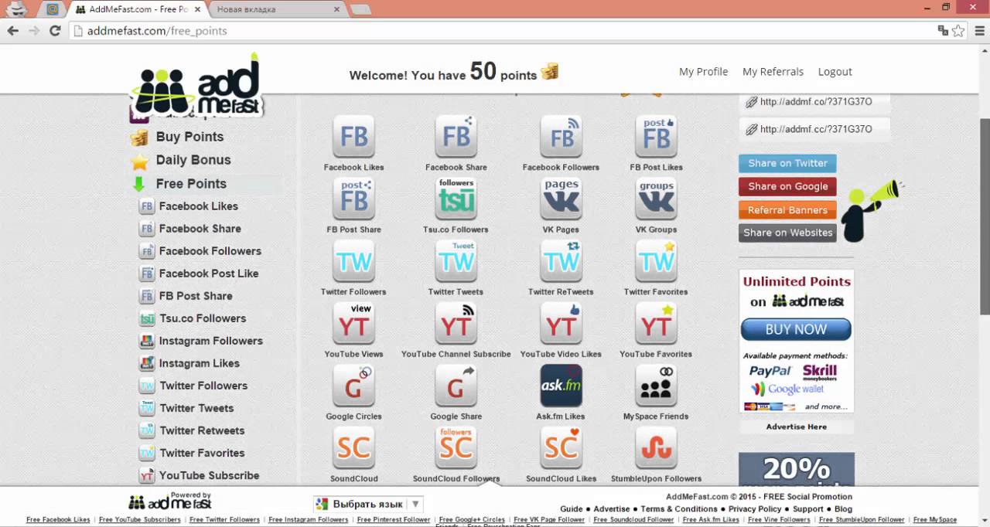Click the AddMeFast logo in header
The height and width of the screenshot is (527, 990).
coord(196,87)
